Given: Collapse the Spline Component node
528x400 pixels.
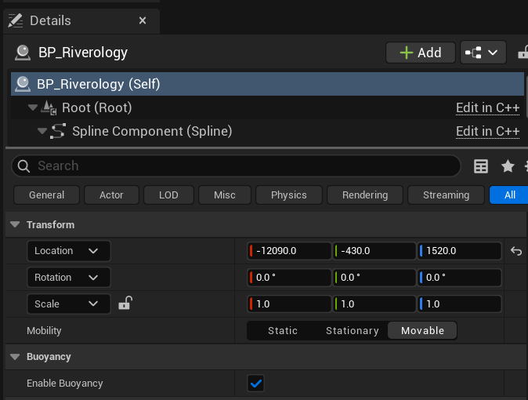Looking at the screenshot, I should tap(42, 131).
